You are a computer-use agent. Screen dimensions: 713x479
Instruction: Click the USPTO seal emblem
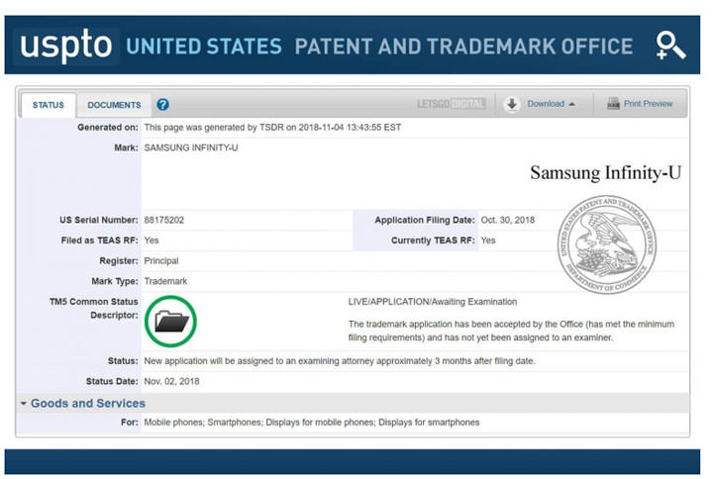(x=607, y=244)
